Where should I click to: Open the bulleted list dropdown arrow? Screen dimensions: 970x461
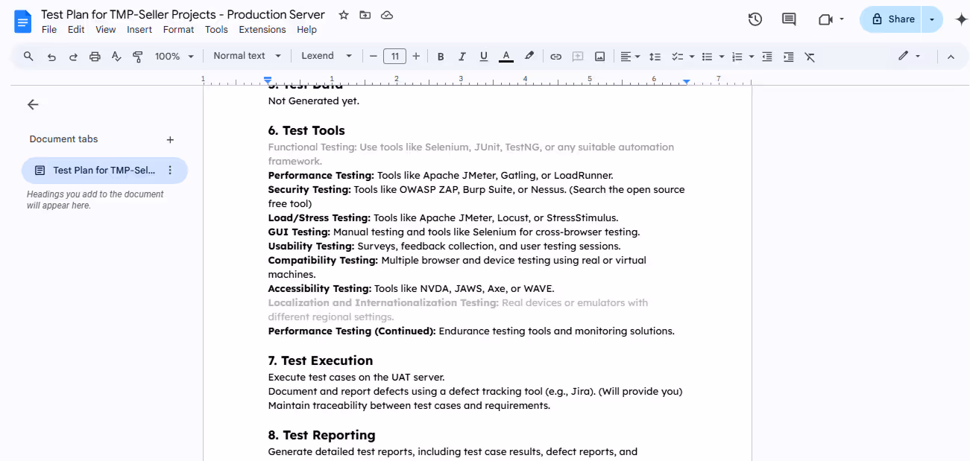pos(722,56)
